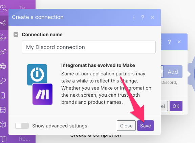Click the 'Integromat has evolved to Make' heading
The image size is (195, 143).
pyautogui.click(x=98, y=65)
